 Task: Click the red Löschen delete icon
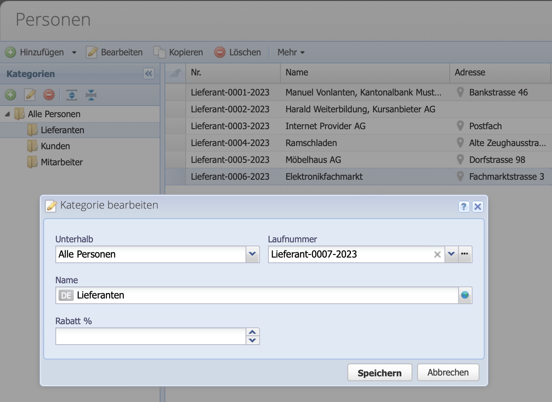coord(220,52)
